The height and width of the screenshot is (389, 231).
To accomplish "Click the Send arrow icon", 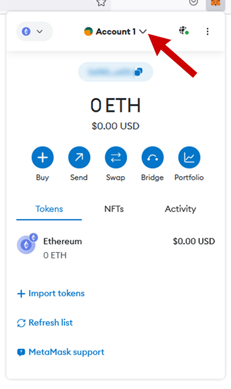I will pyautogui.click(x=79, y=158).
